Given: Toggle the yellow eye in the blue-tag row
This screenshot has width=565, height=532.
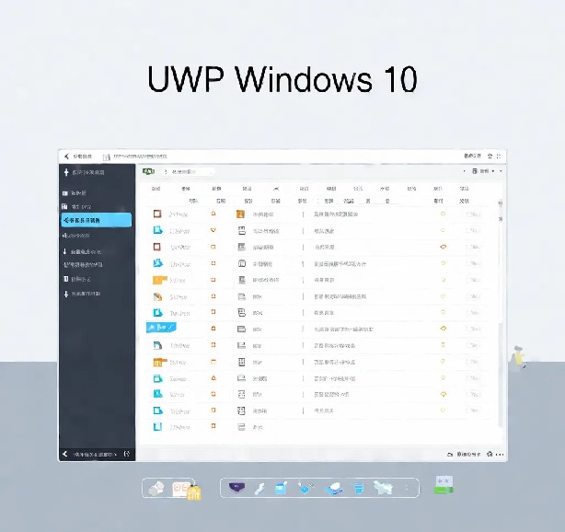Looking at the screenshot, I should pos(444,329).
